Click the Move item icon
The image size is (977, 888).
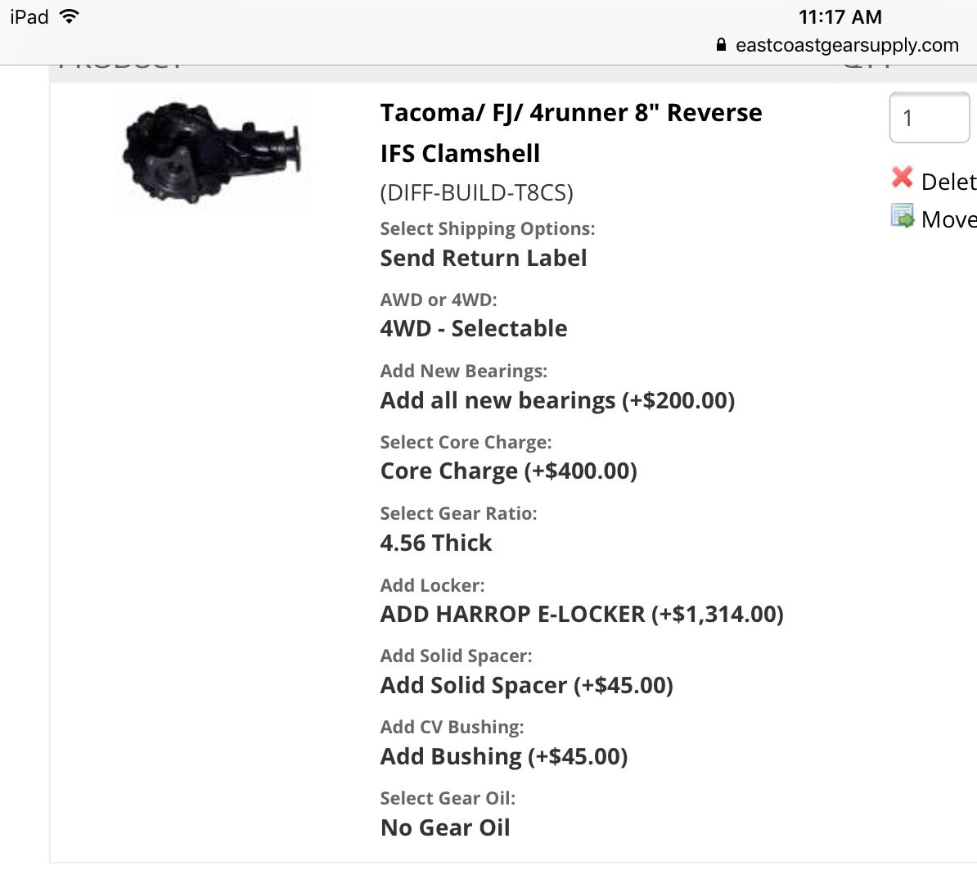point(903,215)
